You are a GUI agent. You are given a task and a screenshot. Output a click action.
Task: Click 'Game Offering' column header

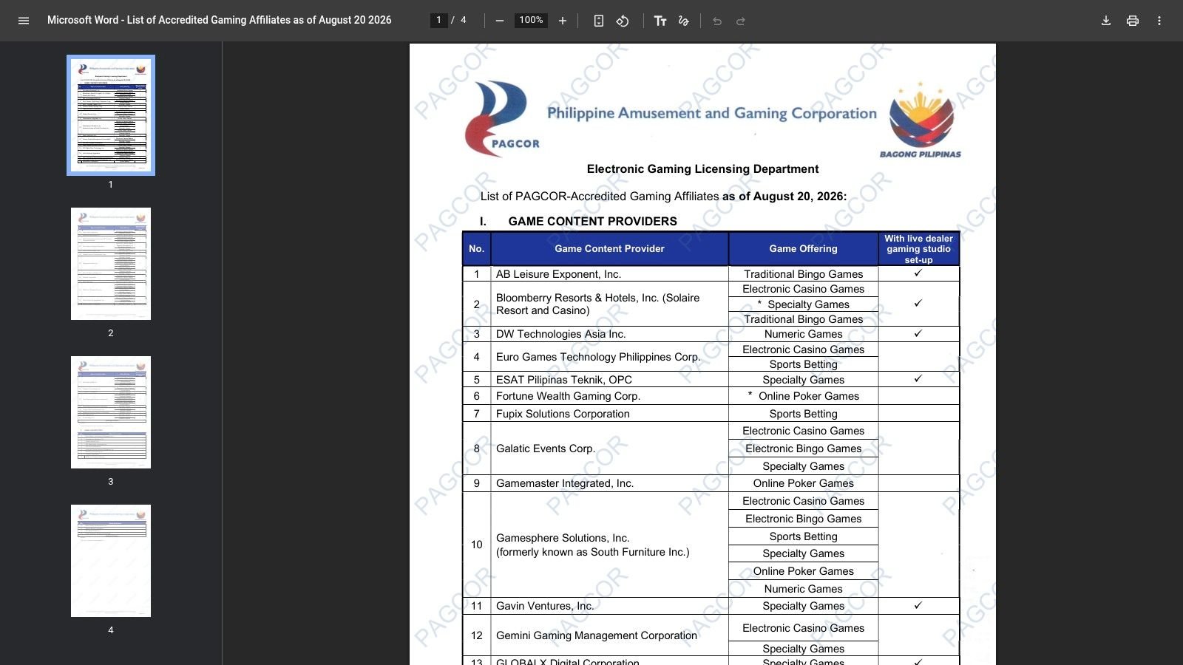(804, 249)
